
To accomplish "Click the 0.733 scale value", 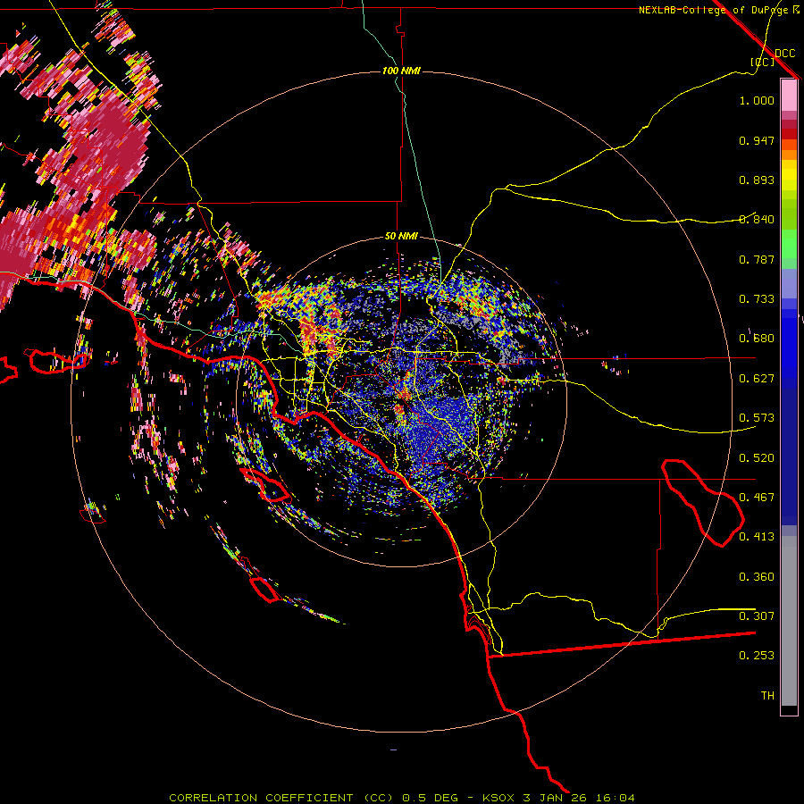I will click(757, 299).
